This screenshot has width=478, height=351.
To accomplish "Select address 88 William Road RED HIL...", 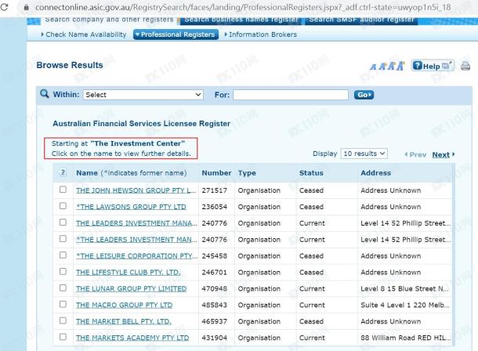I will coord(405,338).
